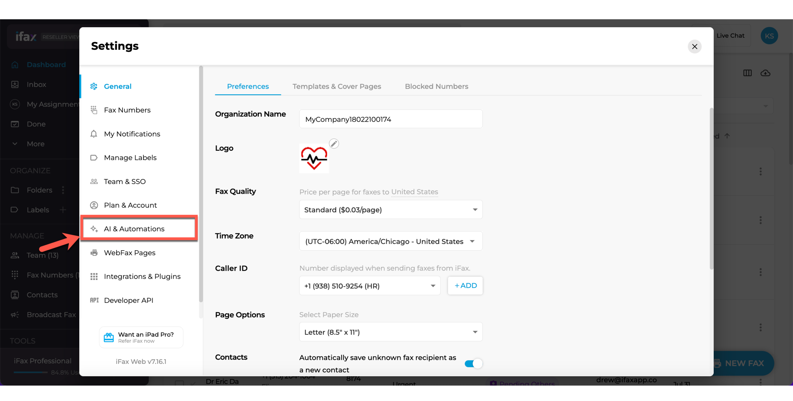Click the gift icon in referral banner
The image size is (793, 401).
click(x=108, y=337)
